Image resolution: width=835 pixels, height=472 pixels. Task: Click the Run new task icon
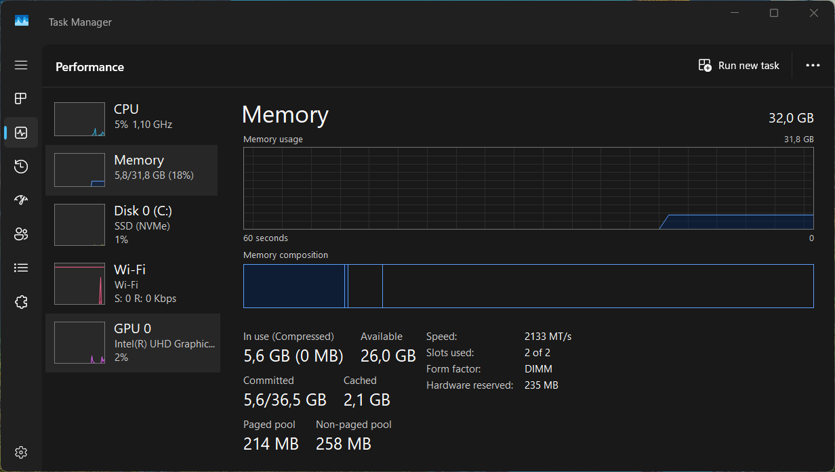(x=705, y=66)
